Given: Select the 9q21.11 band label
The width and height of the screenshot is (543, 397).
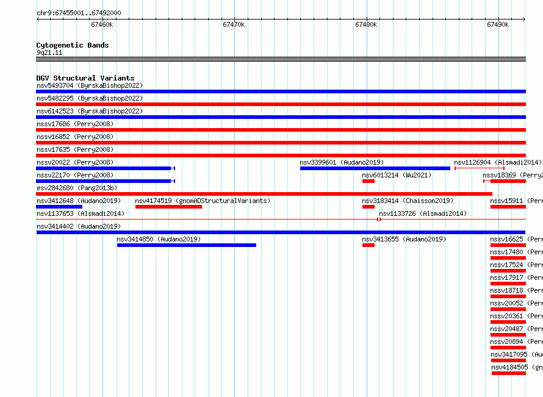Looking at the screenshot, I should pos(49,52).
